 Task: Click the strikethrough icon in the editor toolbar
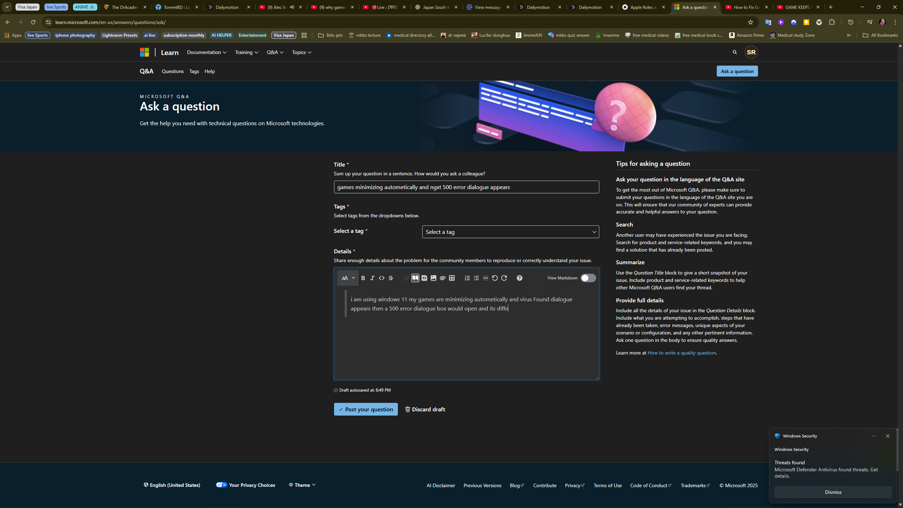[x=391, y=278]
